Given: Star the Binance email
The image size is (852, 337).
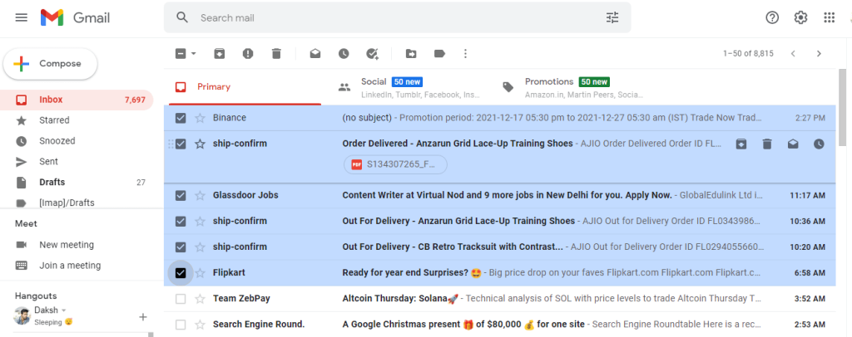Looking at the screenshot, I should pyautogui.click(x=200, y=118).
